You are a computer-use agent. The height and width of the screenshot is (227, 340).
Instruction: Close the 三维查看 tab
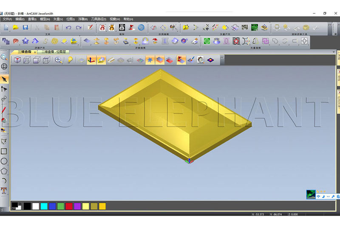coord(35,52)
